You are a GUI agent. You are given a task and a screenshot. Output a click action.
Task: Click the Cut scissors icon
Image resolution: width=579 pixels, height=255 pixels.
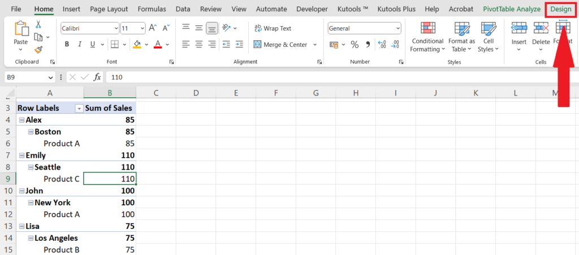(x=38, y=24)
